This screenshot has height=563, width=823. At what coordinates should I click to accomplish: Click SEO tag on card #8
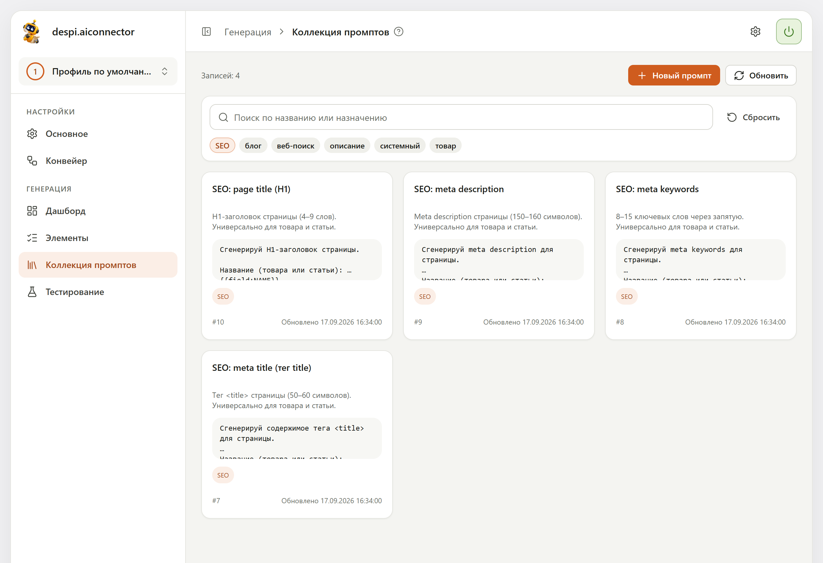pyautogui.click(x=627, y=296)
